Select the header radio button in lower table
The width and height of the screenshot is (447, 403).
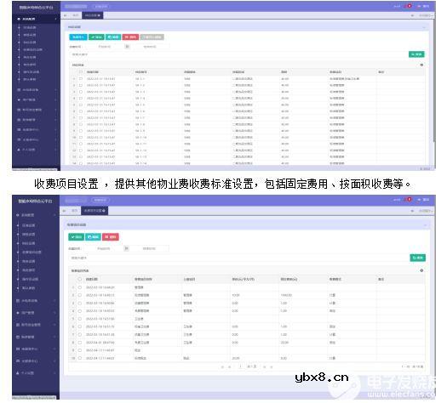80,279
